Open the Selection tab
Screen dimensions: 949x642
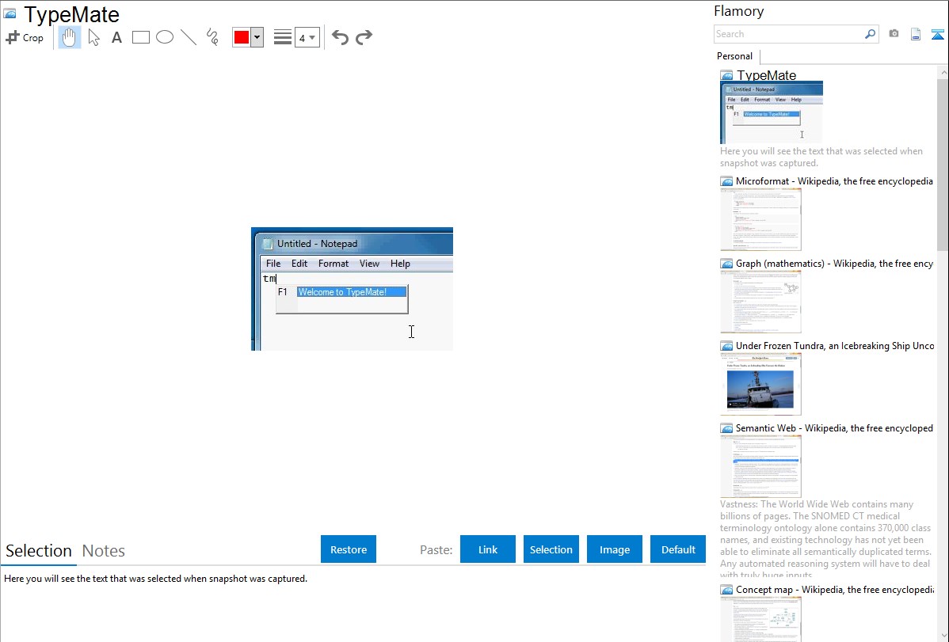point(39,551)
